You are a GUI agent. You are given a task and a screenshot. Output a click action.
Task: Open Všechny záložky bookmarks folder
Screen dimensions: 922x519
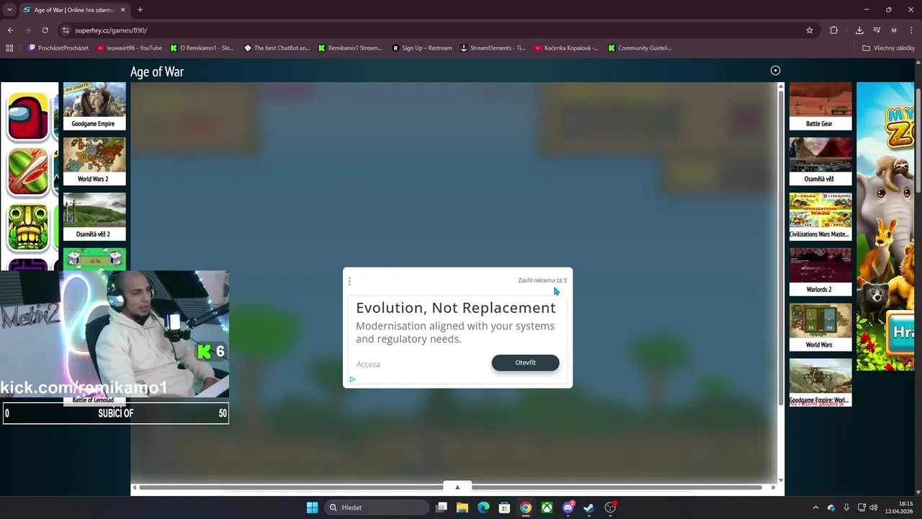(x=888, y=48)
